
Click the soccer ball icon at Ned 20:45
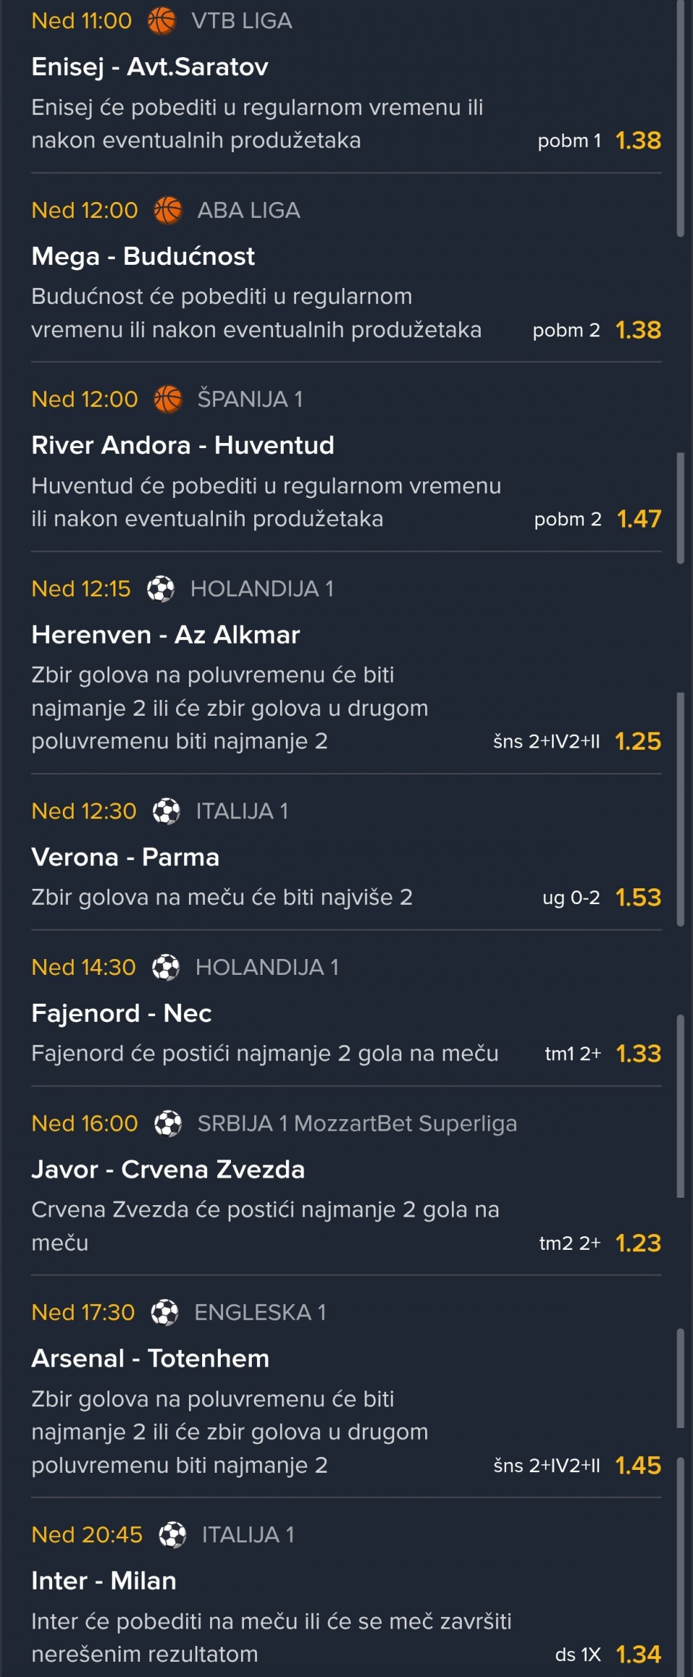click(173, 1535)
